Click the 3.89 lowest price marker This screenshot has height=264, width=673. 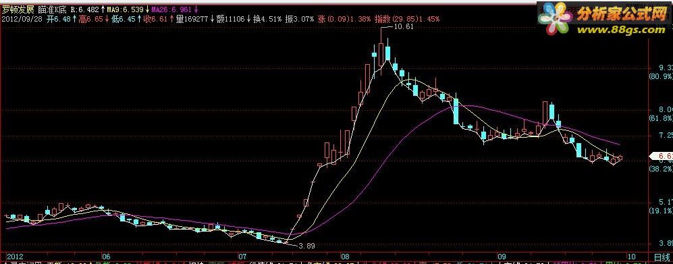306,246
